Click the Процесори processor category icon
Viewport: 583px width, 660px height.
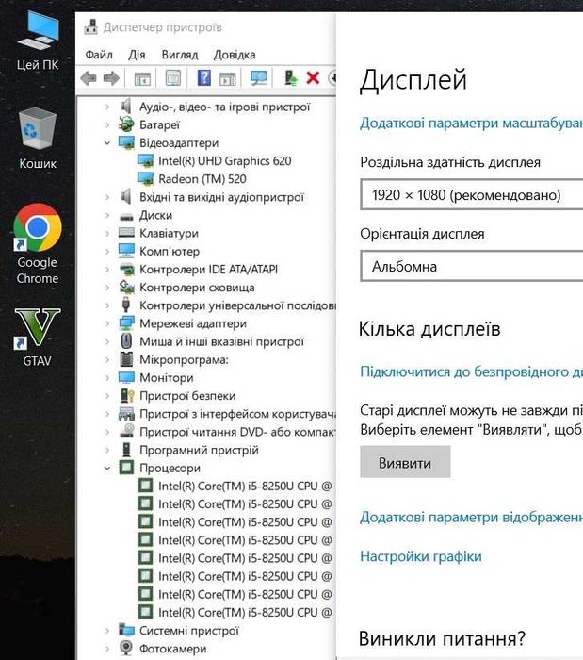pos(126,468)
